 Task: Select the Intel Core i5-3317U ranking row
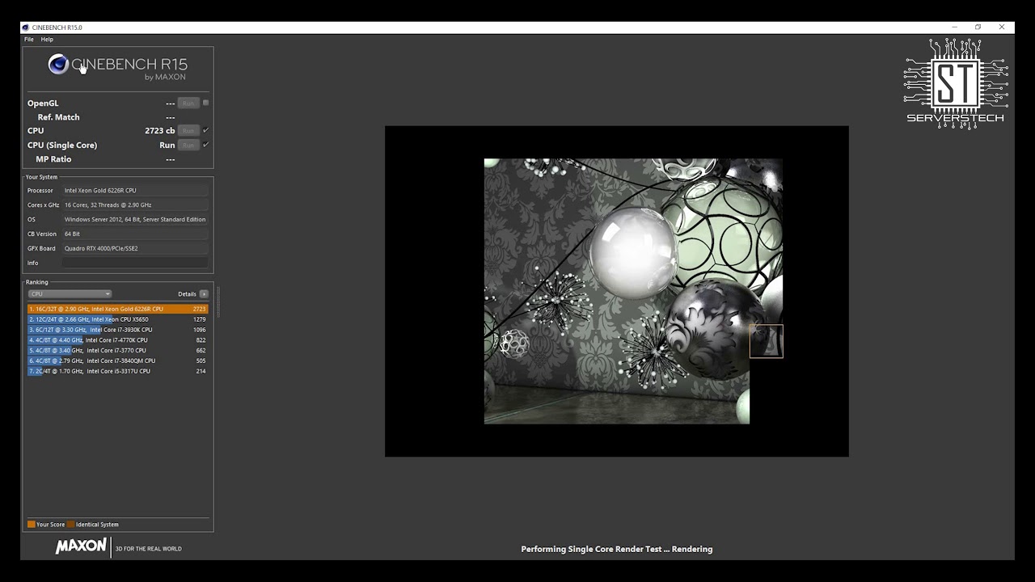coord(118,371)
